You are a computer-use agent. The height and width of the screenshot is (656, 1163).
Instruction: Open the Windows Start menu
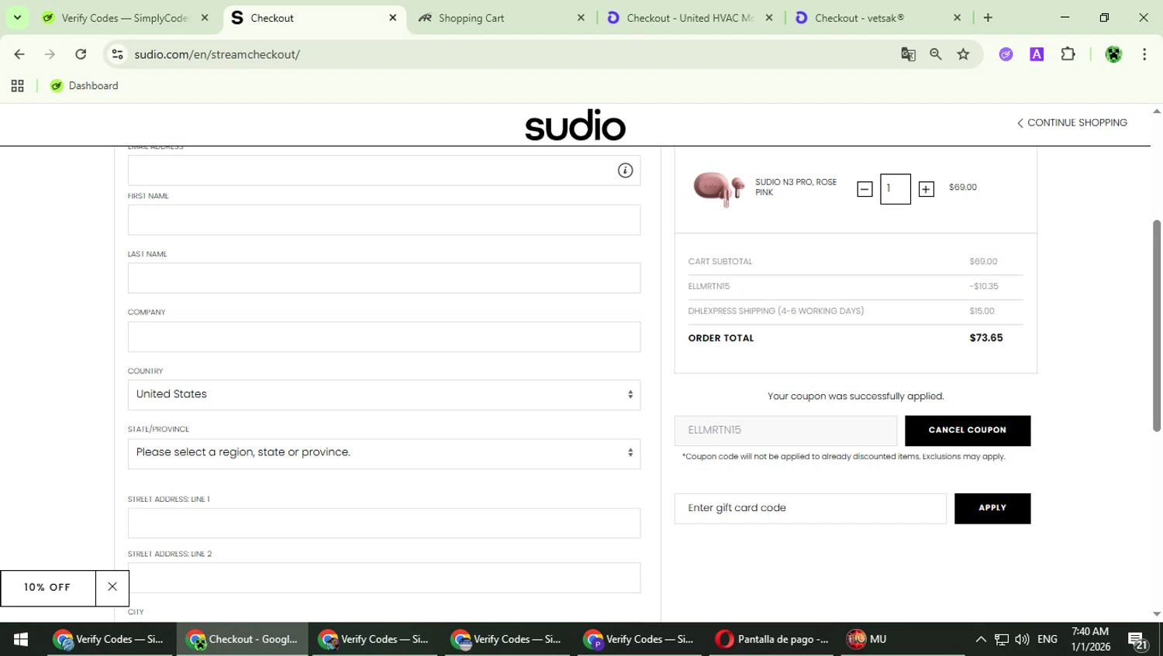point(21,639)
